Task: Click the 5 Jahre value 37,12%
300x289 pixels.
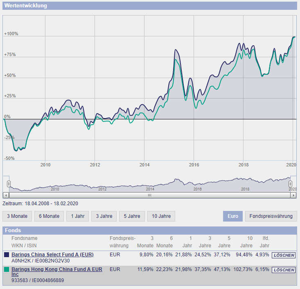Action: click(222, 255)
